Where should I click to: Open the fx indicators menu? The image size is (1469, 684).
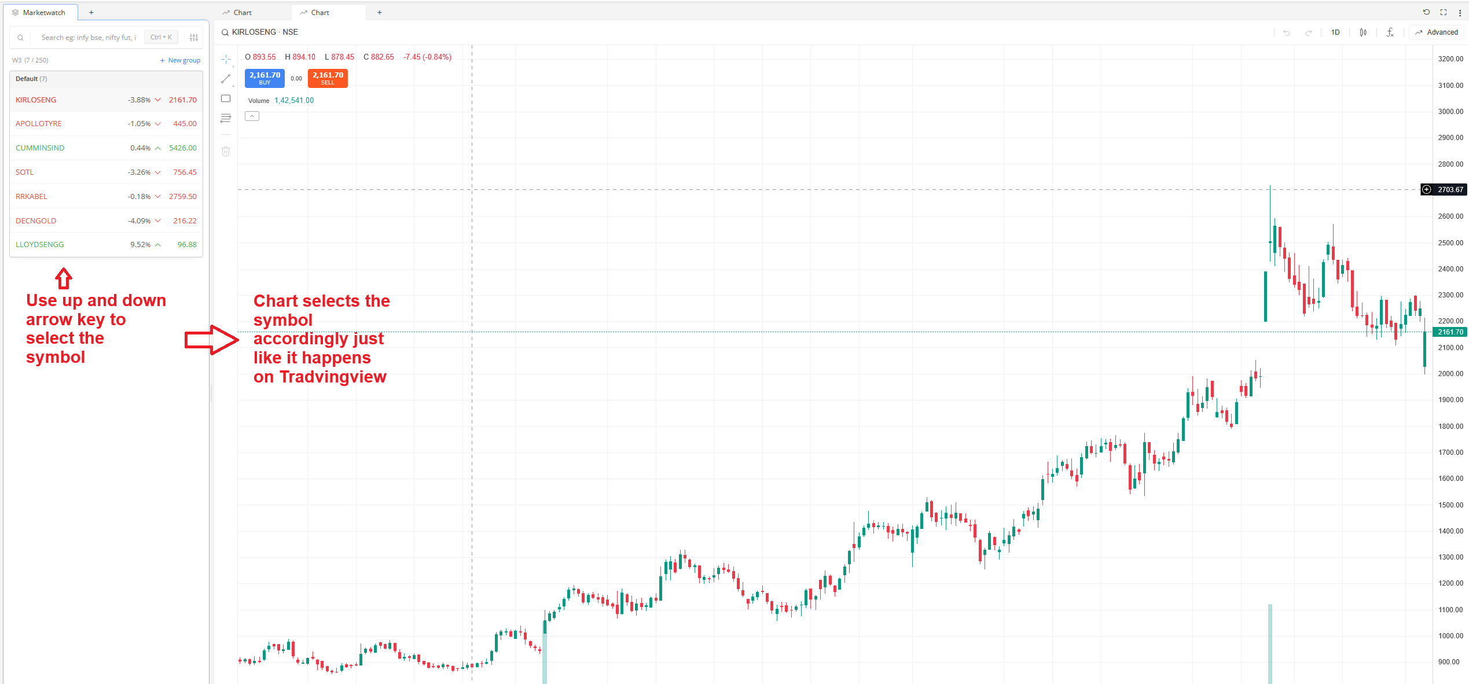pos(1390,32)
